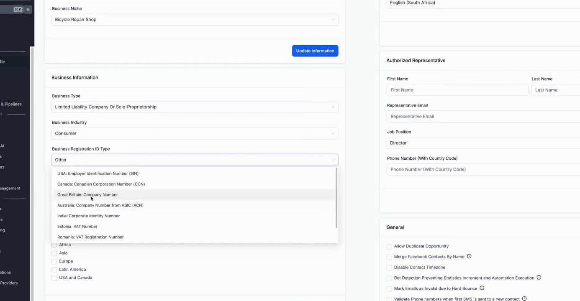Viewport: 580px width, 301px height.
Task: Tick the Disable Contact Timezone checkbox
Action: pyautogui.click(x=389, y=268)
